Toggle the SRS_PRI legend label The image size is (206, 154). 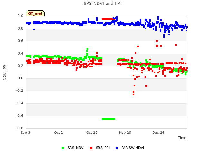tap(103, 148)
